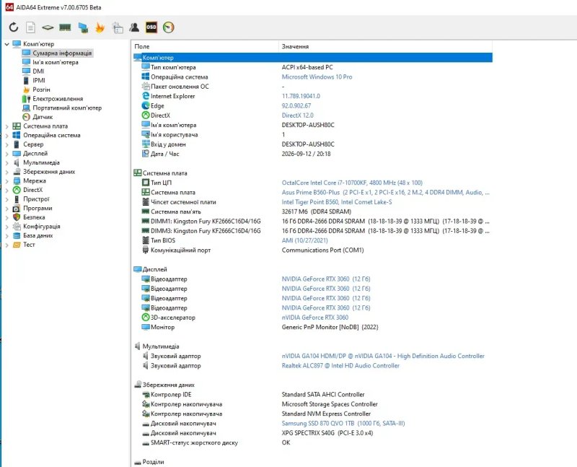577x467 pixels.
Task: Start the flame stability test icon
Action: [x=100, y=27]
